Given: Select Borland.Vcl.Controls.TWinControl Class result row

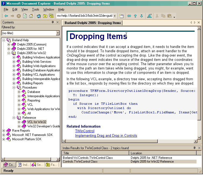Looking at the screenshot, I should coord(88,158).
